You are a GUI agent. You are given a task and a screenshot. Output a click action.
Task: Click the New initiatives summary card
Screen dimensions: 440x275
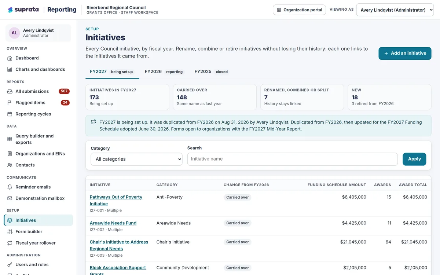pos(389,97)
